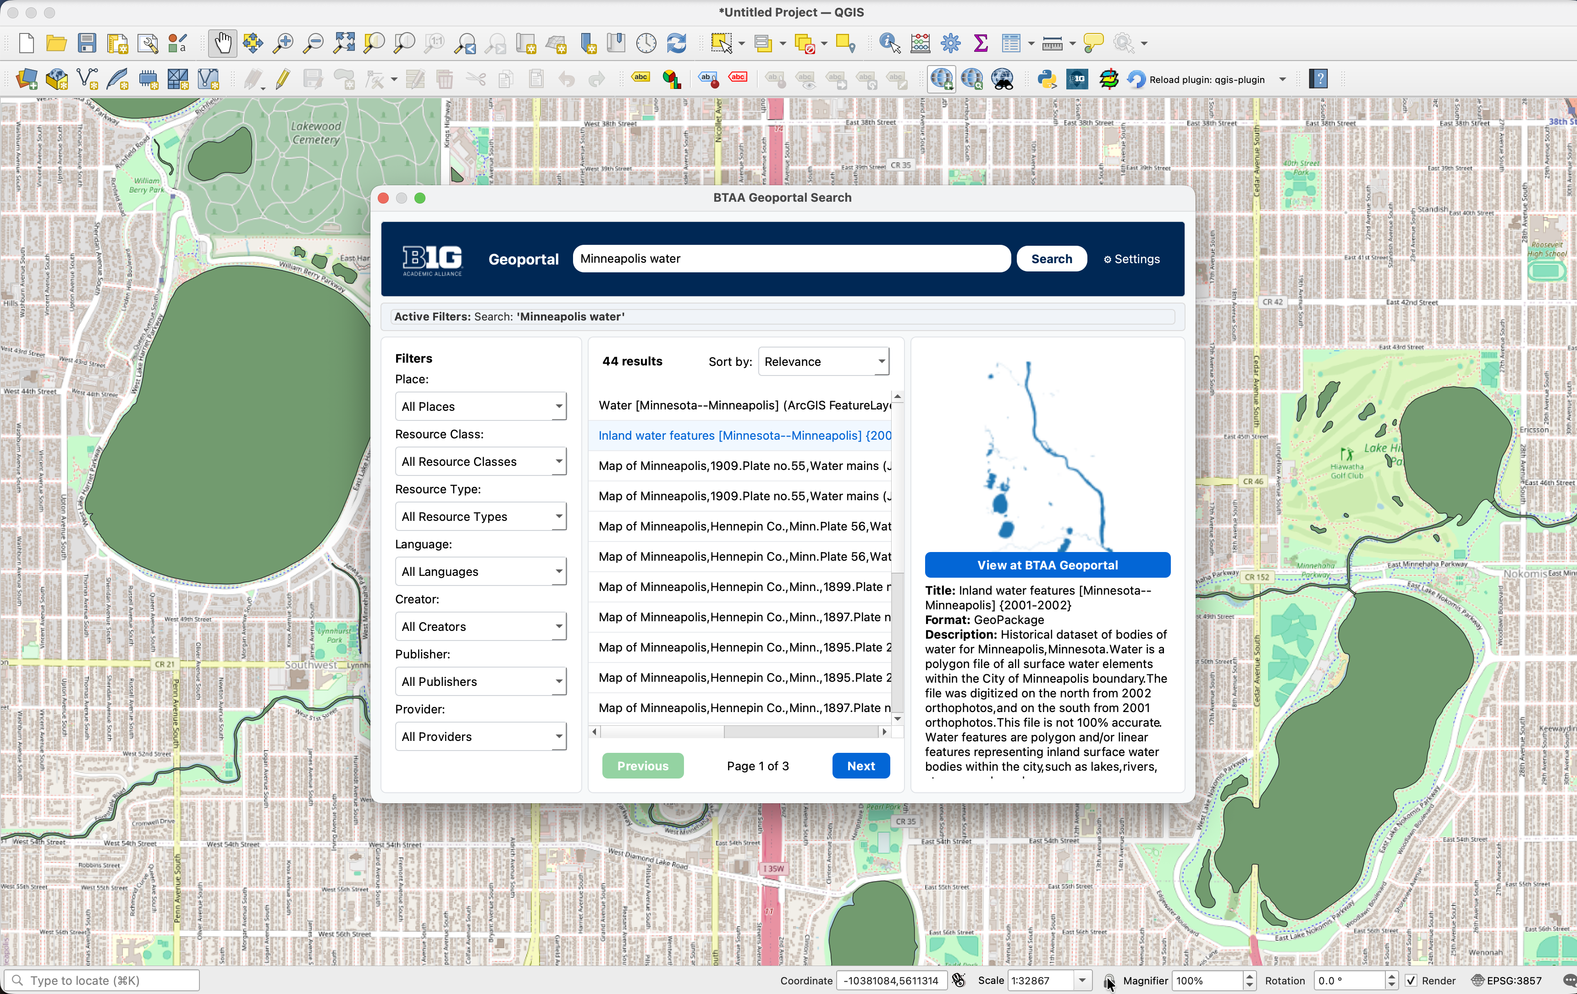Open the Scale value dropdown

tap(1082, 980)
